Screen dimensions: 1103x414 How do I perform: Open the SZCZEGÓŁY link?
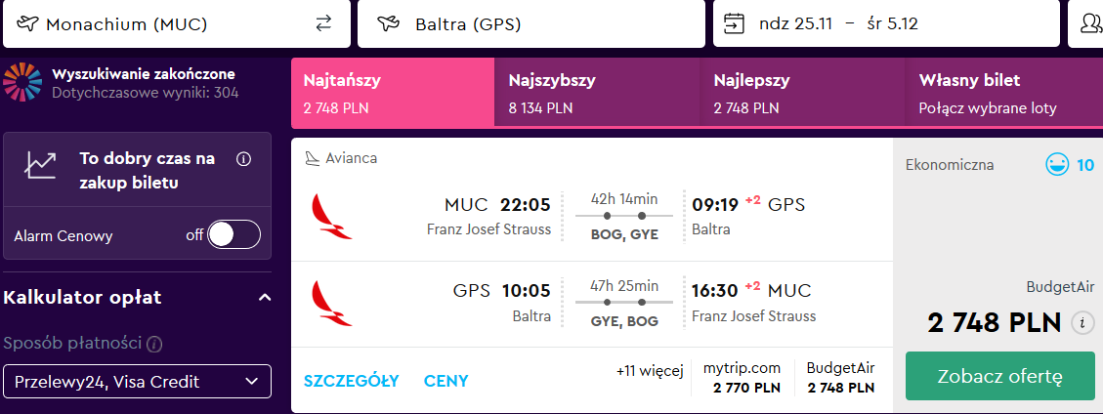click(351, 381)
